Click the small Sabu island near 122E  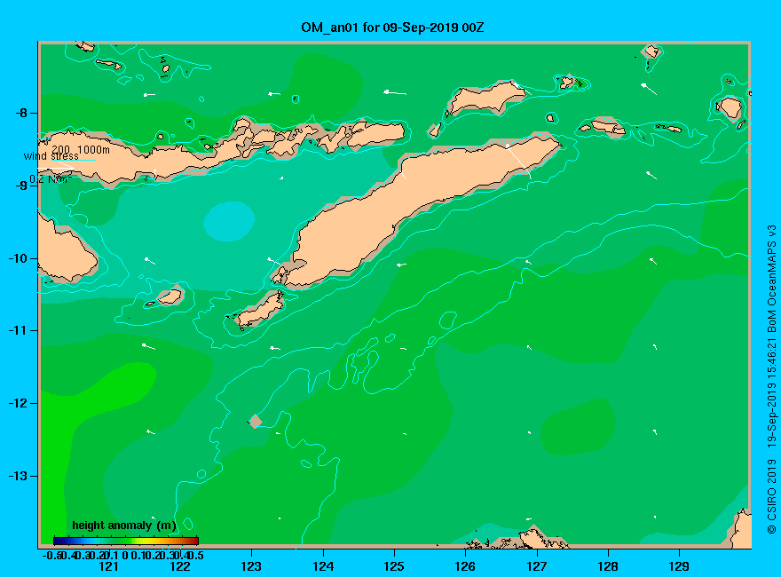point(170,297)
